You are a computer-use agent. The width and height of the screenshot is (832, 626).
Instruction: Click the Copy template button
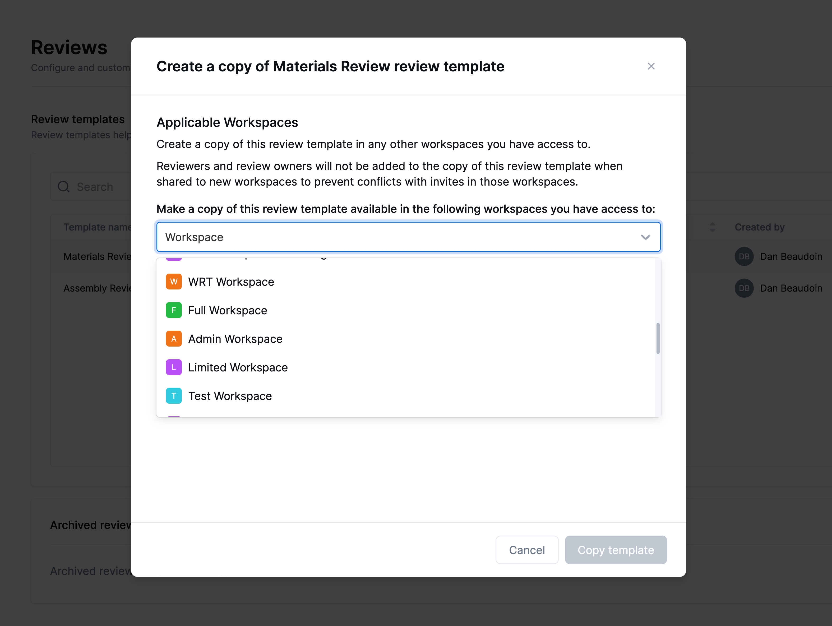coord(616,550)
